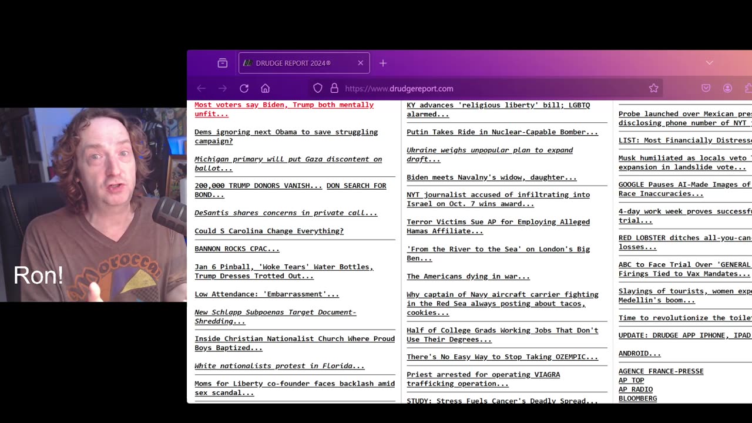Open 'Jan 6 Pinball, Woke Tears Water Bottles' link
Screen dimensions: 752x423
tap(284, 271)
